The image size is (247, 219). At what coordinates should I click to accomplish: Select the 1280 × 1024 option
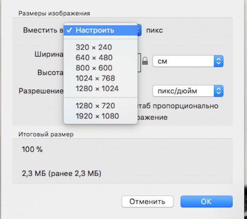point(97,89)
